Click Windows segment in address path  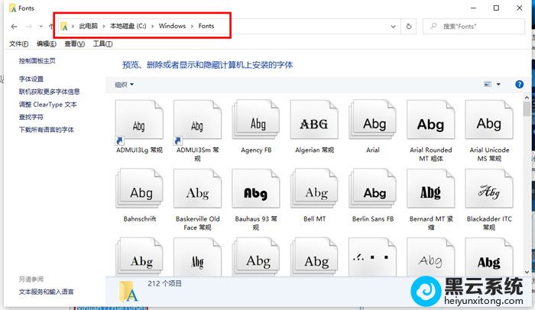click(x=172, y=26)
